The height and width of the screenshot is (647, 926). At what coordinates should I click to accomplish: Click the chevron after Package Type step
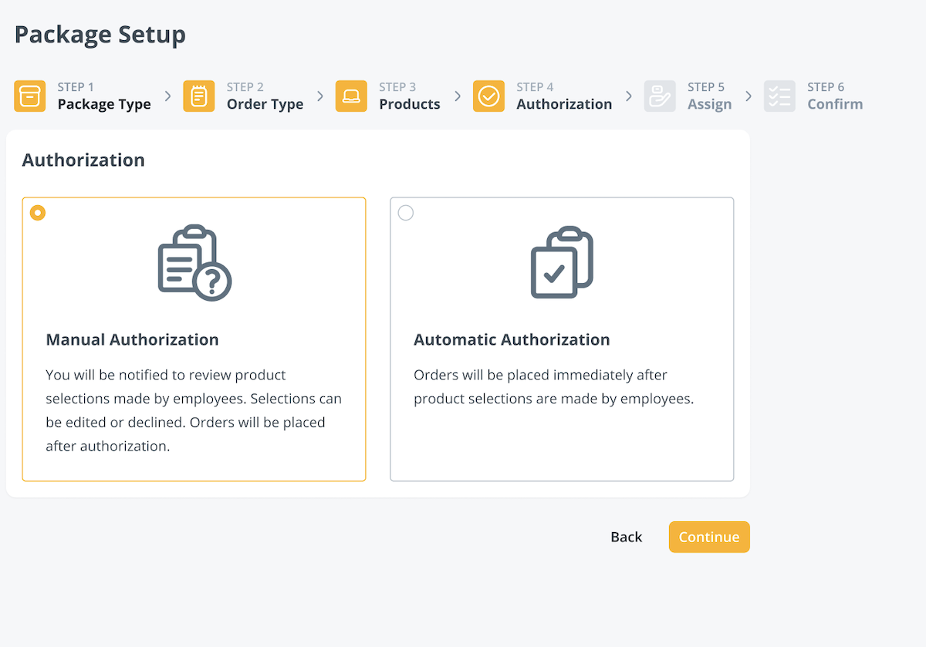(x=167, y=96)
